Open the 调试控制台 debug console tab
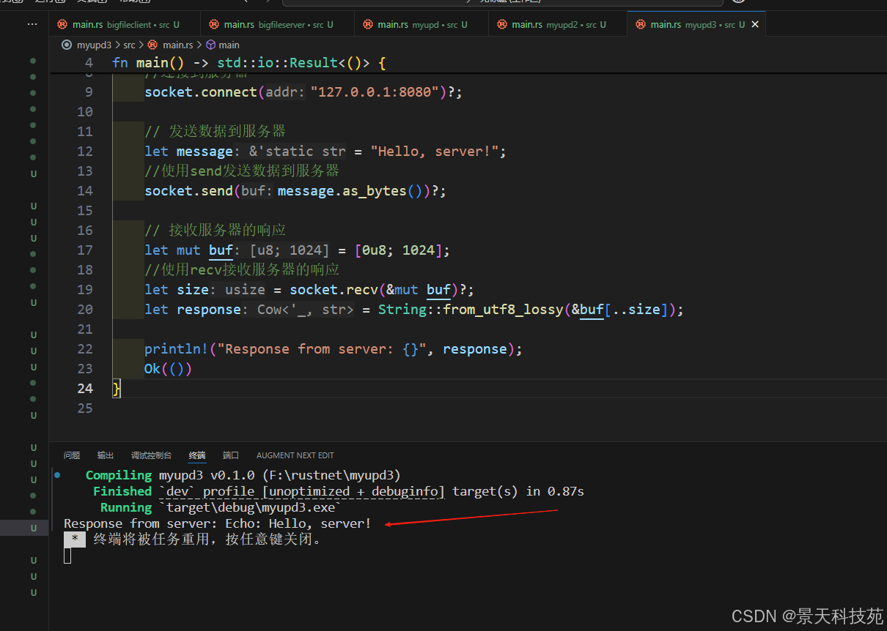 click(151, 455)
